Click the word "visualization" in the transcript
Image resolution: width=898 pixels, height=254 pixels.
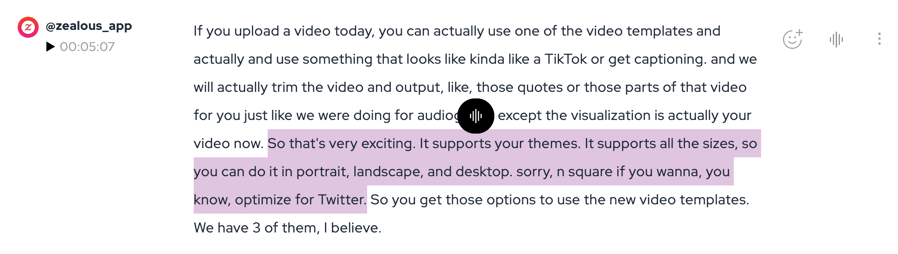pos(611,116)
